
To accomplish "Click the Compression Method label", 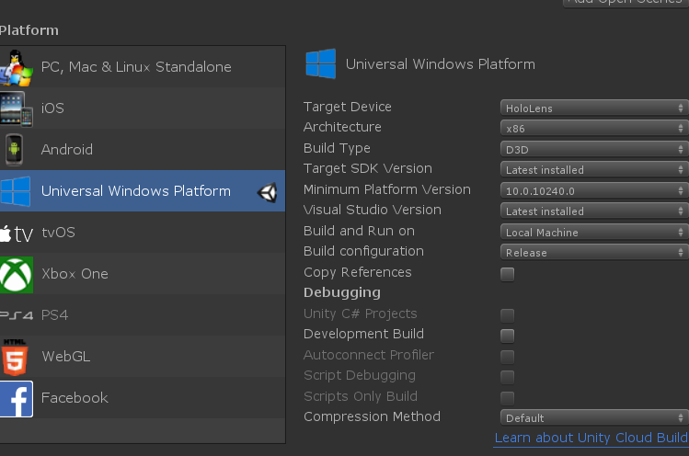I will point(372,416).
